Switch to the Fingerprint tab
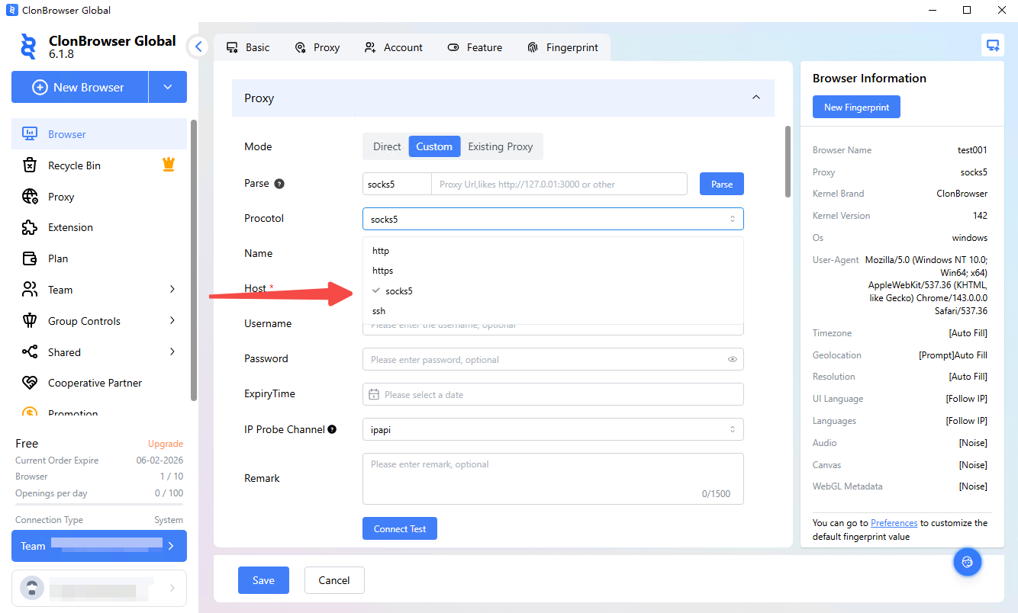This screenshot has height=613, width=1018. coord(562,47)
